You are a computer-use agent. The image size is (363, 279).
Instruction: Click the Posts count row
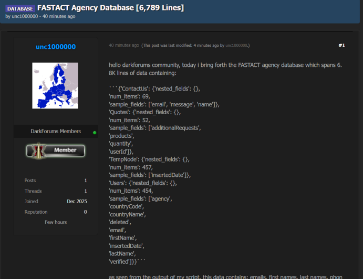[x=56, y=181]
